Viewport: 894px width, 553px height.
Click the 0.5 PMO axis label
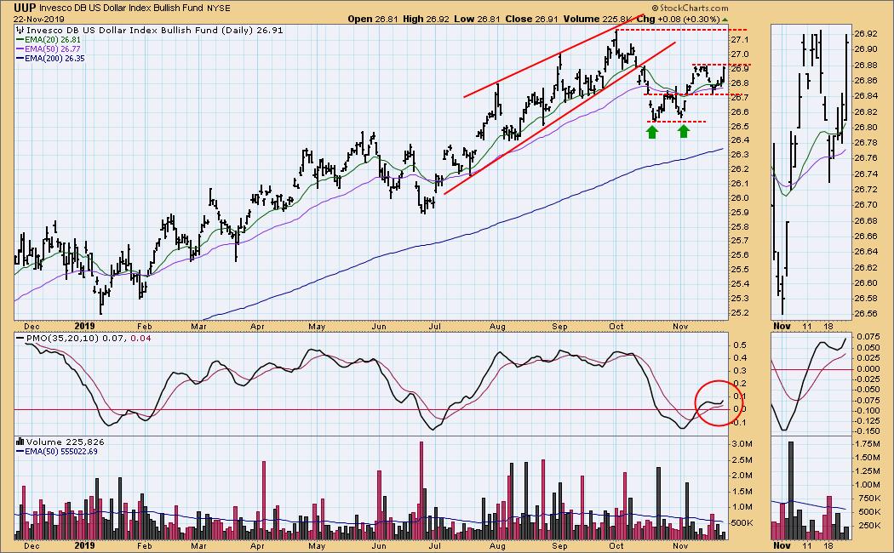point(740,345)
